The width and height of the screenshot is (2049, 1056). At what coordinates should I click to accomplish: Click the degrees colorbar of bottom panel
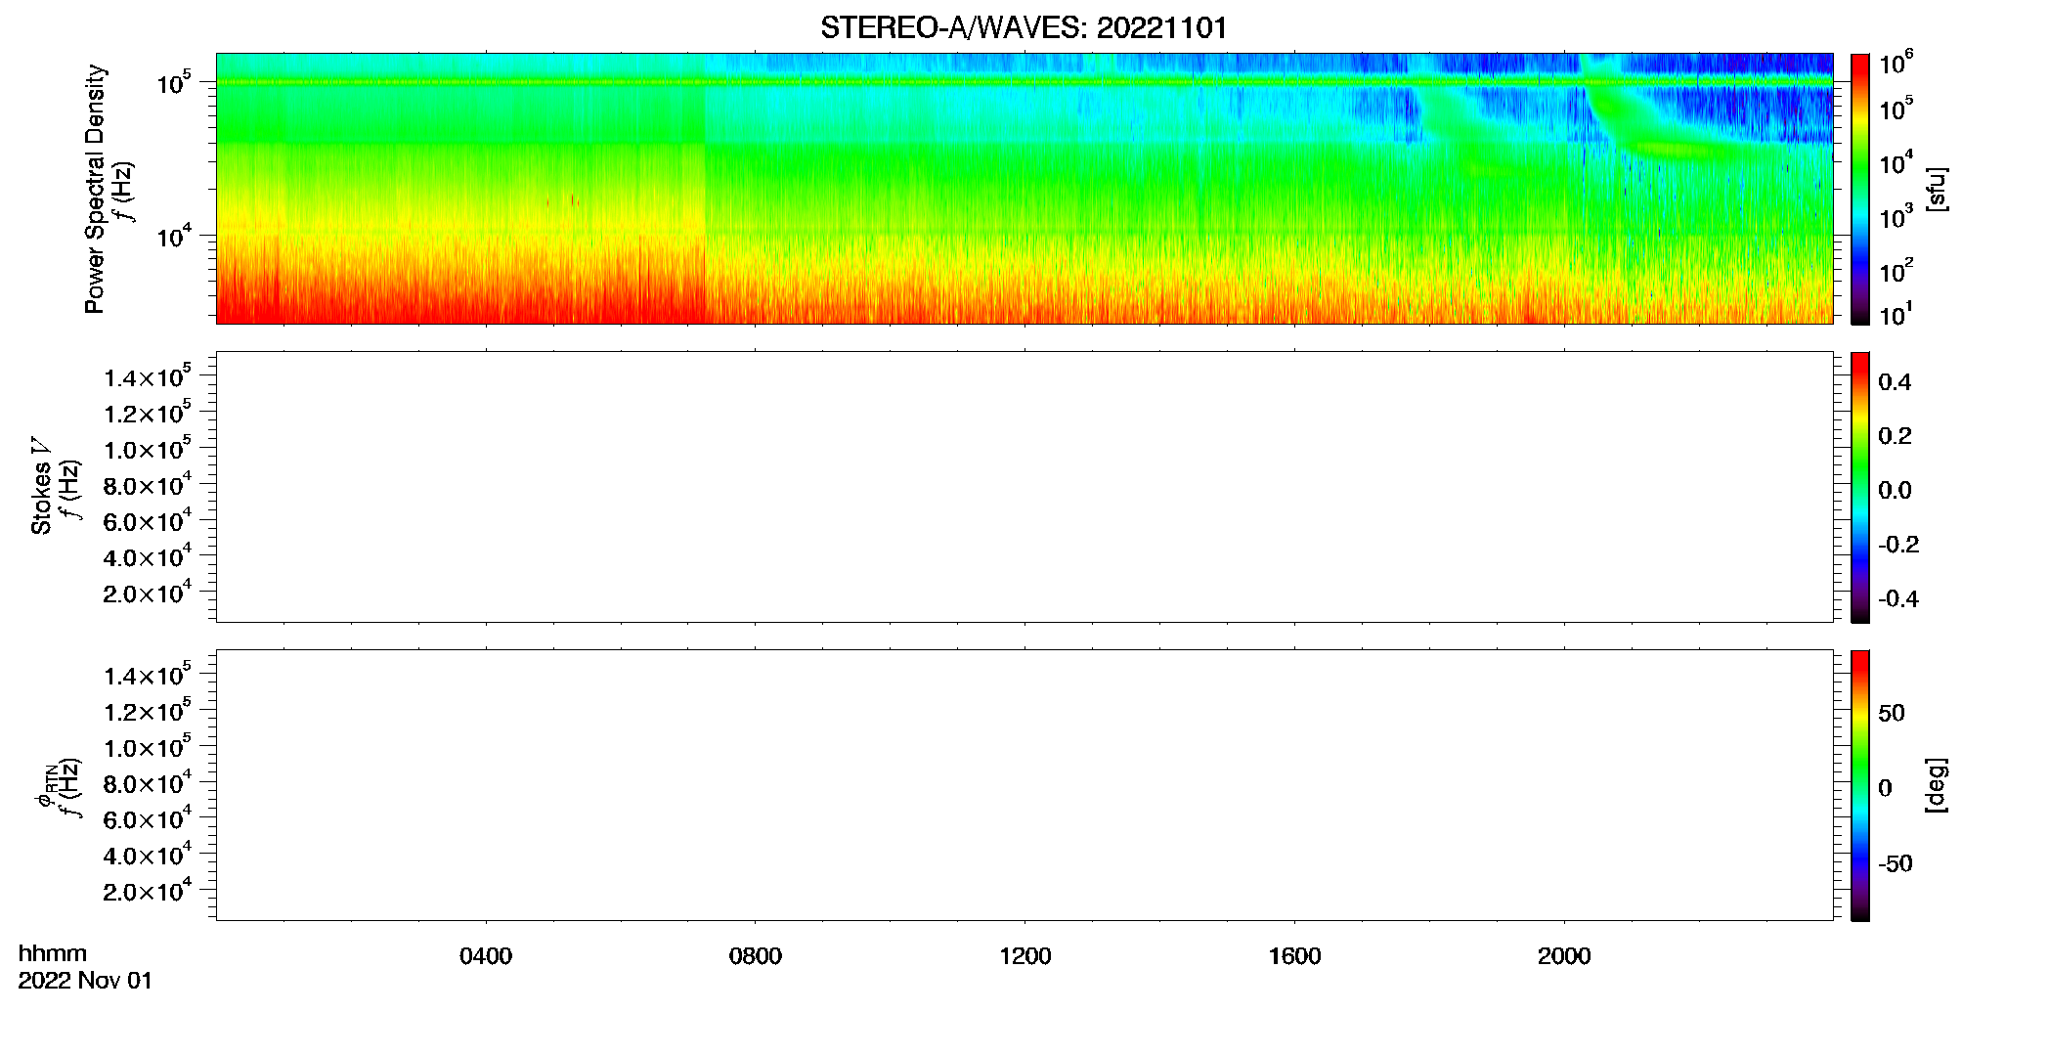pos(1860,785)
